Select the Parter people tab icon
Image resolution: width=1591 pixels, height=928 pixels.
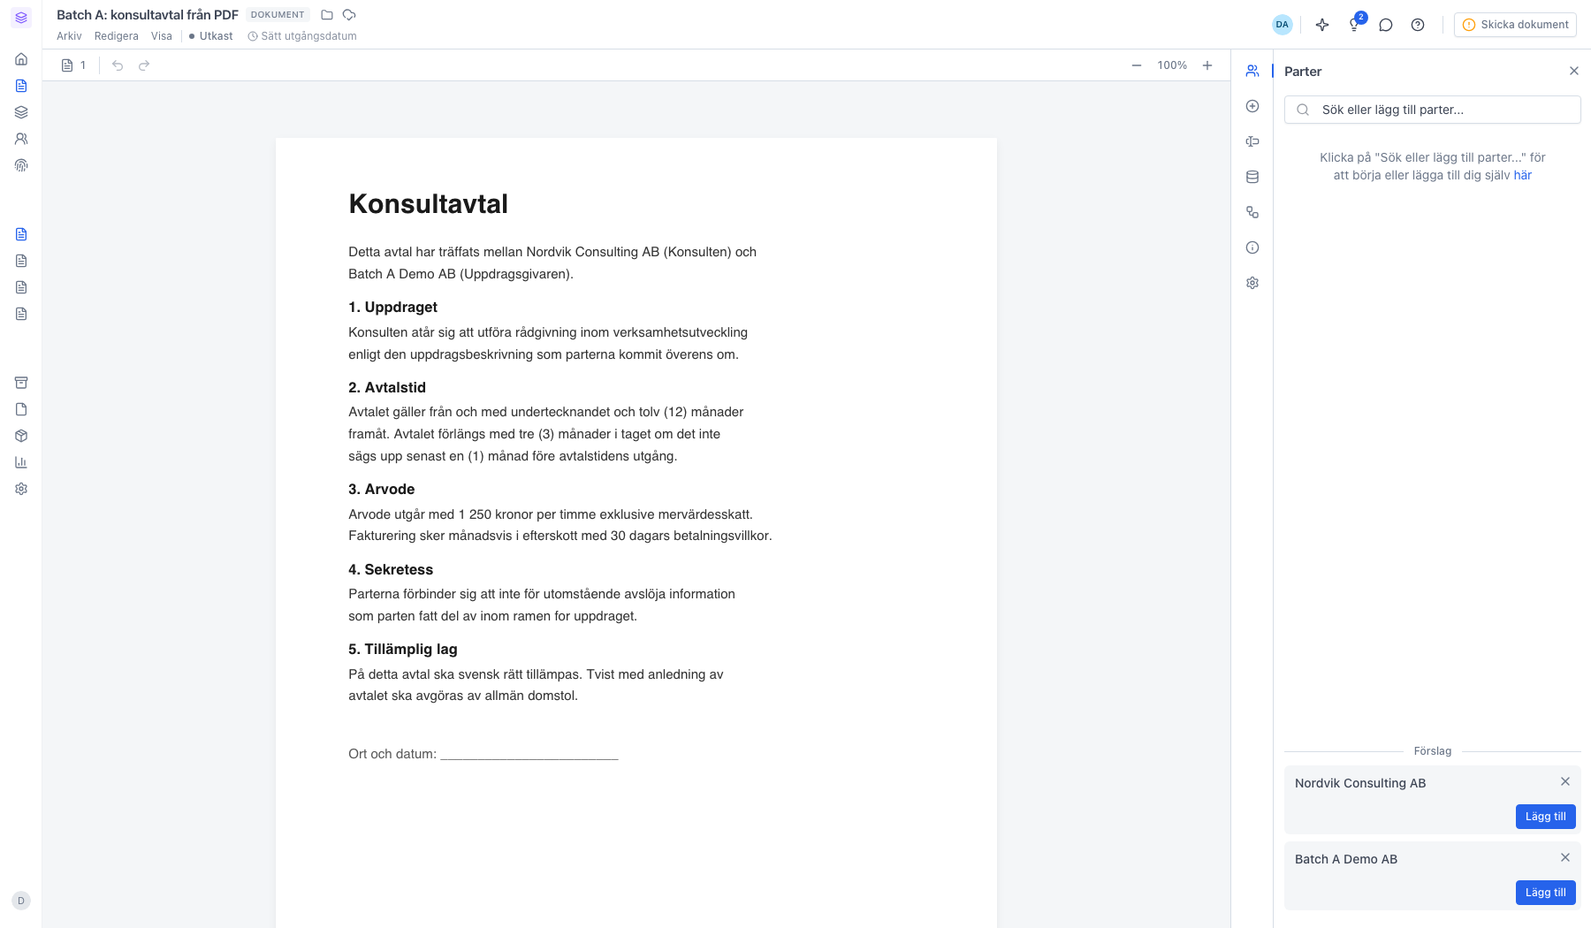tap(1252, 71)
